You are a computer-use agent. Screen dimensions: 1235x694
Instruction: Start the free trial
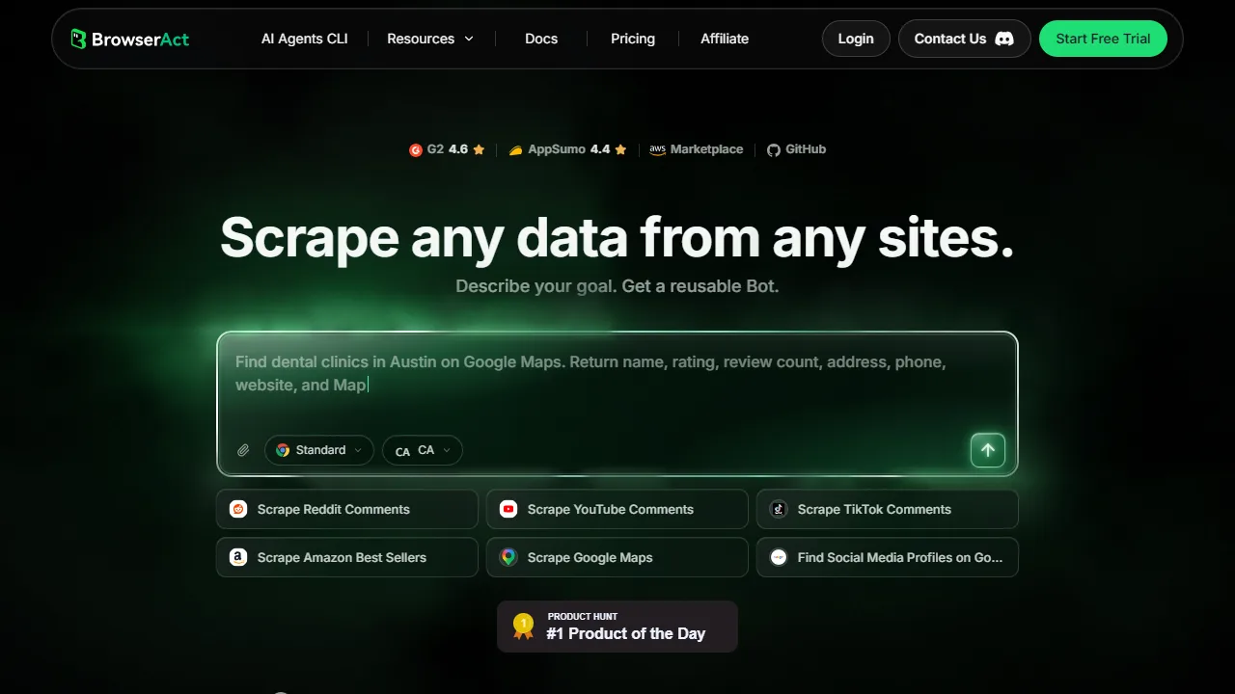pos(1103,39)
